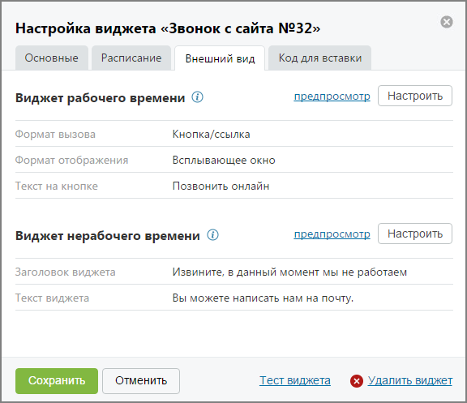Click «Настроить» for «Виджет нерабочего времени»
The height and width of the screenshot is (403, 467).
point(415,234)
